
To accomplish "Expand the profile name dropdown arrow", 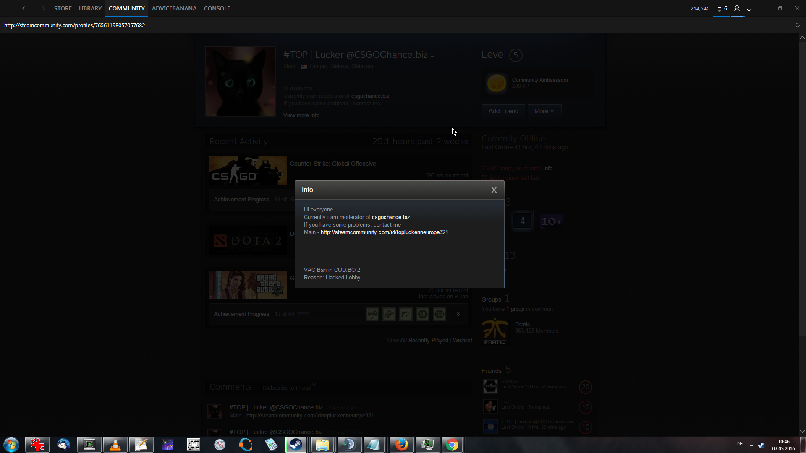I will 432,57.
